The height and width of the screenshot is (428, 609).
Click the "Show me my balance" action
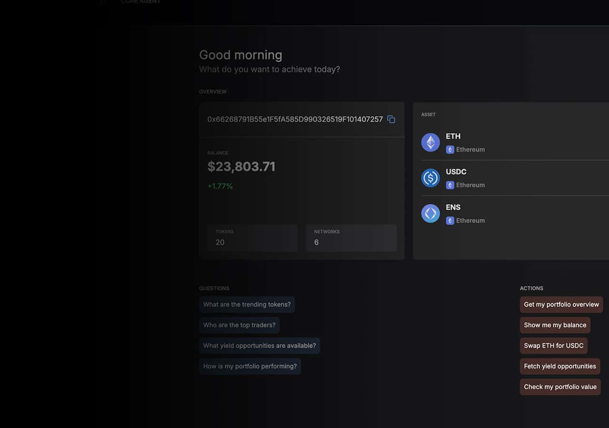point(555,325)
